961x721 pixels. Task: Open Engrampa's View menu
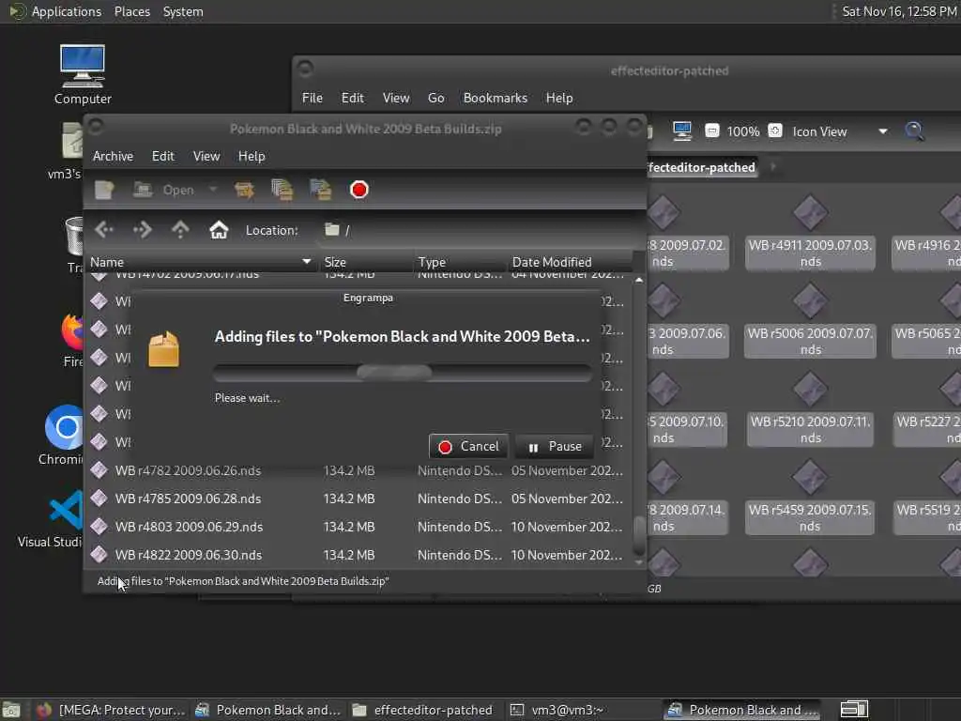[x=206, y=157]
